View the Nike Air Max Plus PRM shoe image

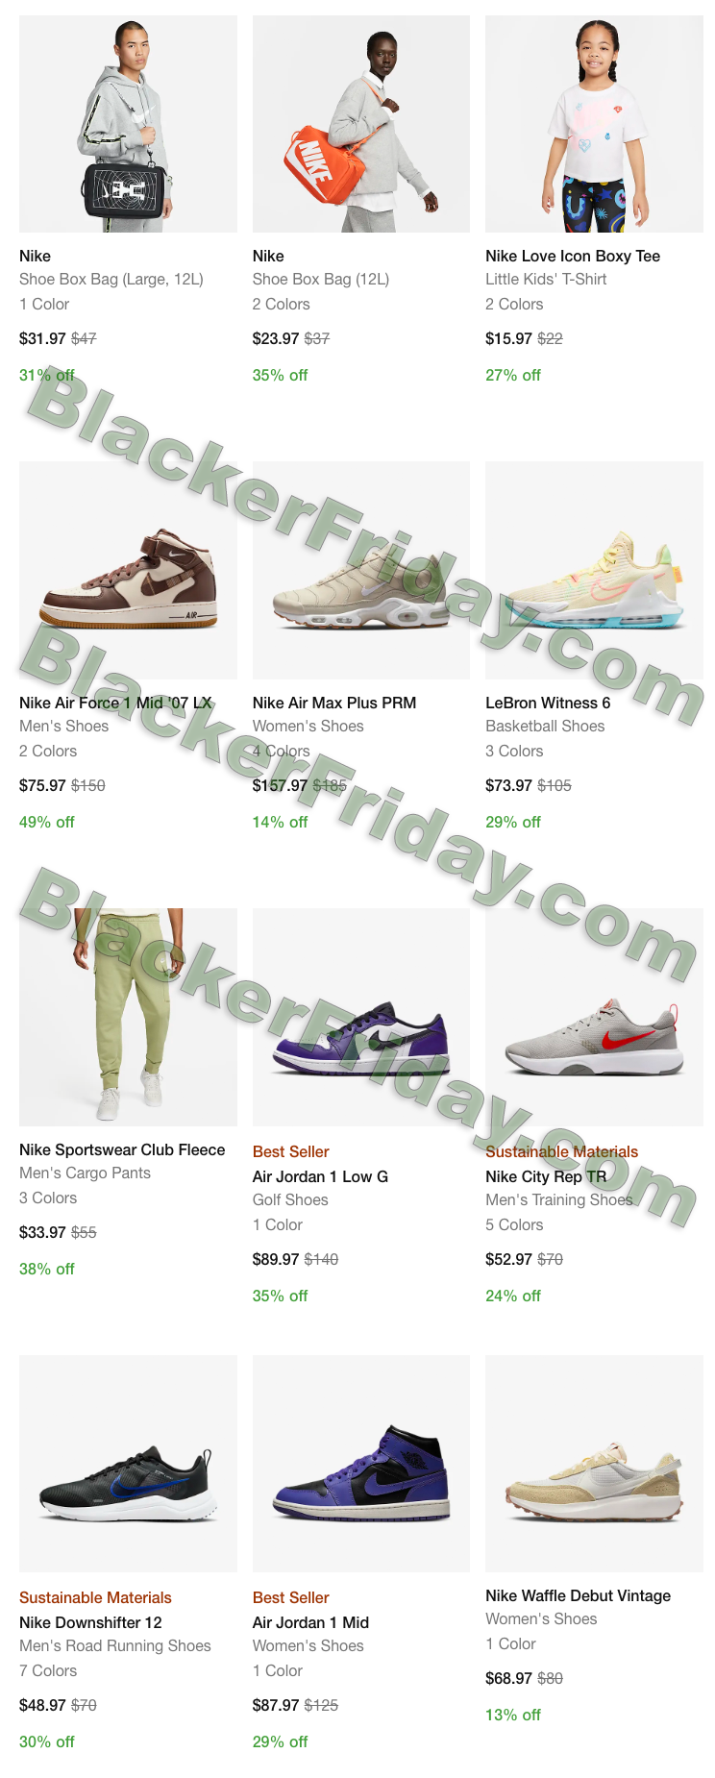pos(361,570)
